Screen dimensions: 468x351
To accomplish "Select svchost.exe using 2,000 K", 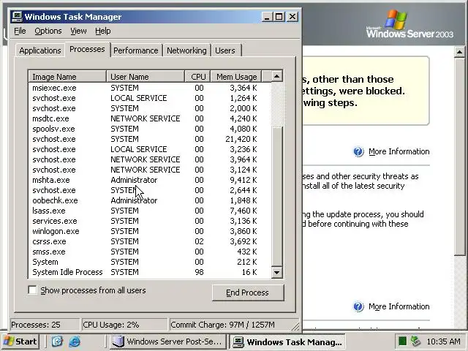I will [150, 108].
